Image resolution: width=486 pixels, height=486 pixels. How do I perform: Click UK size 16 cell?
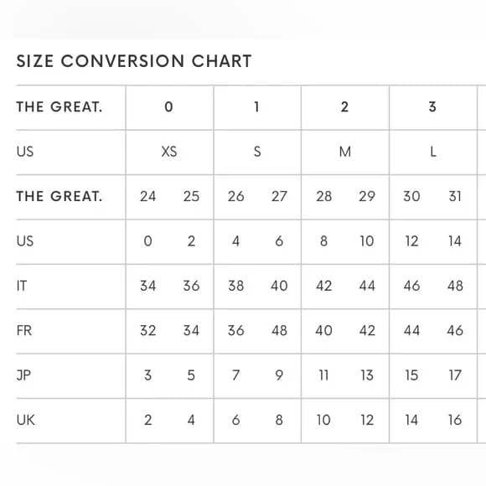coord(455,420)
